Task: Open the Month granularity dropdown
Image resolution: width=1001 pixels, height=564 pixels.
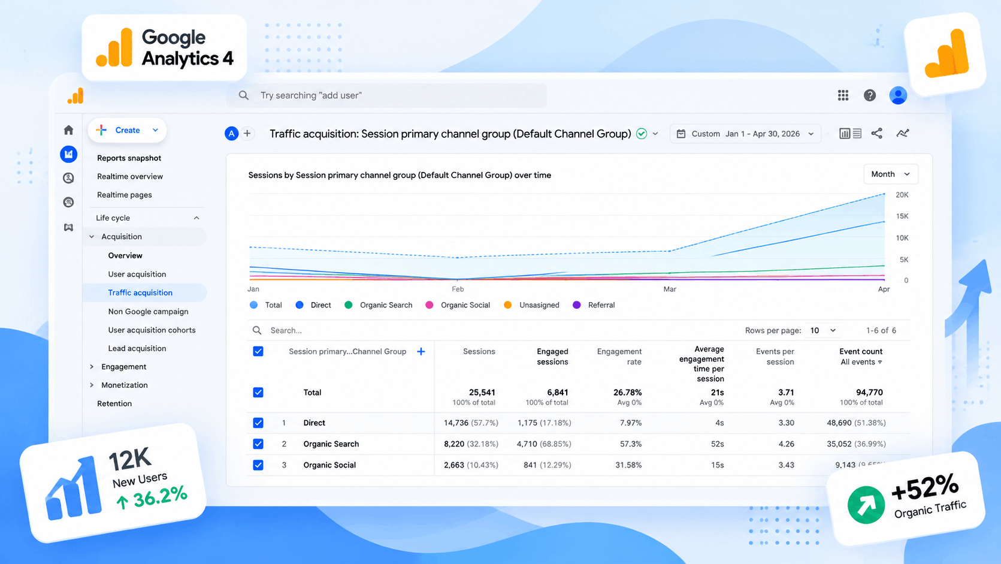Action: pos(890,174)
